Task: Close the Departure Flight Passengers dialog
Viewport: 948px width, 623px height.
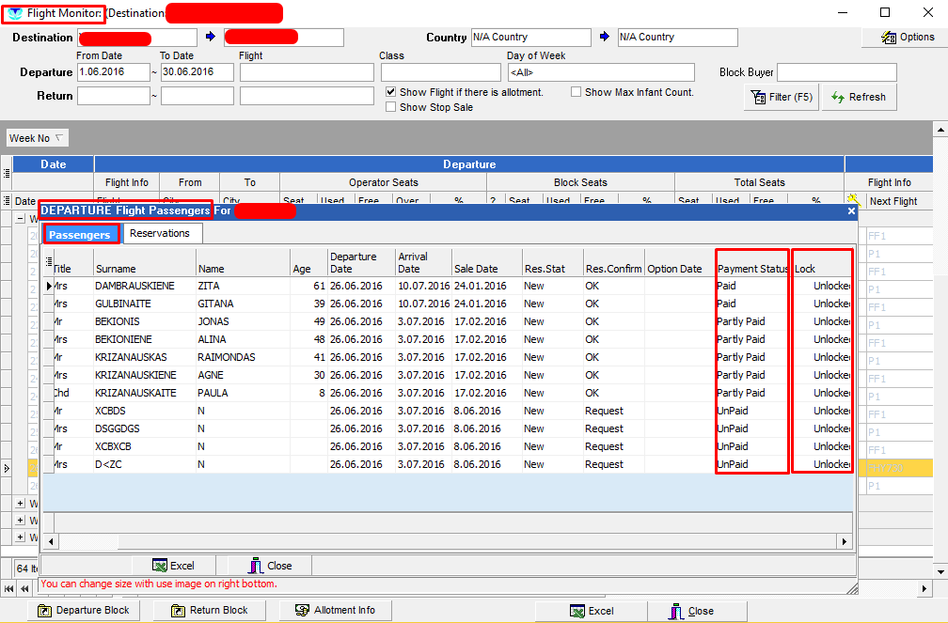Action: point(851,211)
